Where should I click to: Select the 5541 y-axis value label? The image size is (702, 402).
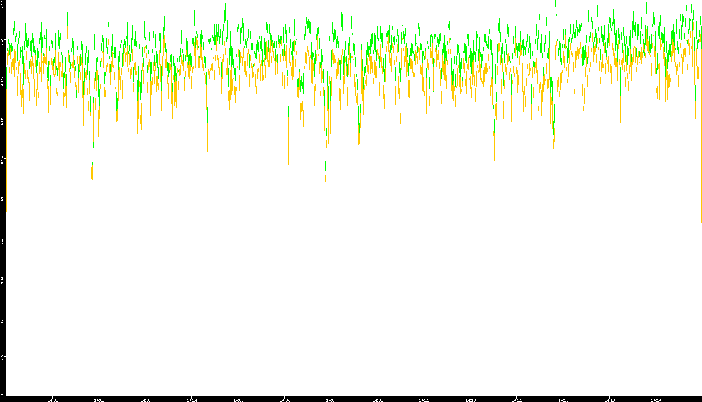click(3, 42)
